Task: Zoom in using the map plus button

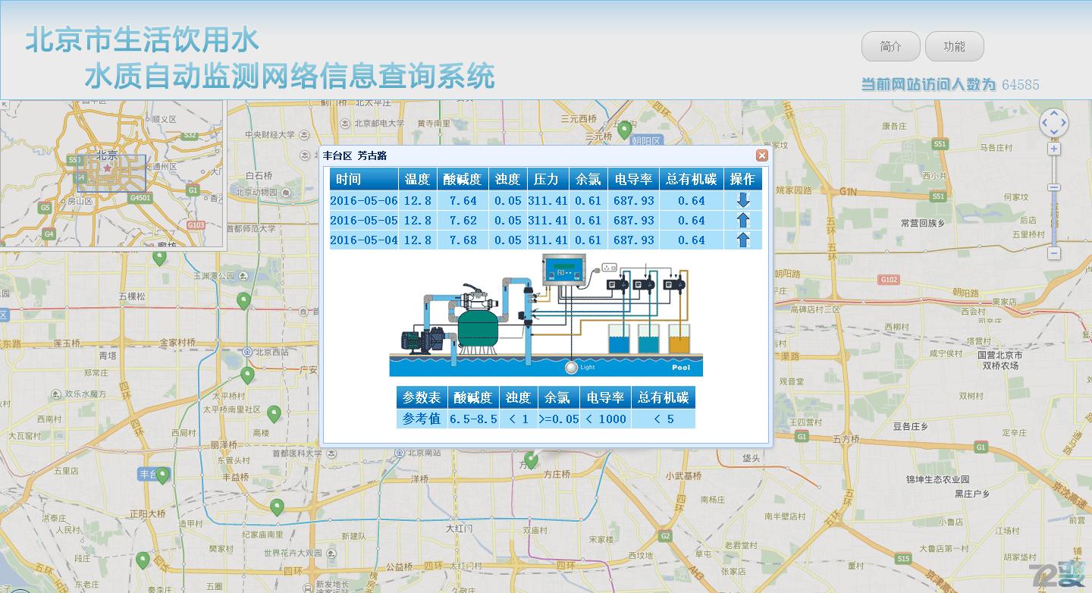Action: pos(1053,149)
